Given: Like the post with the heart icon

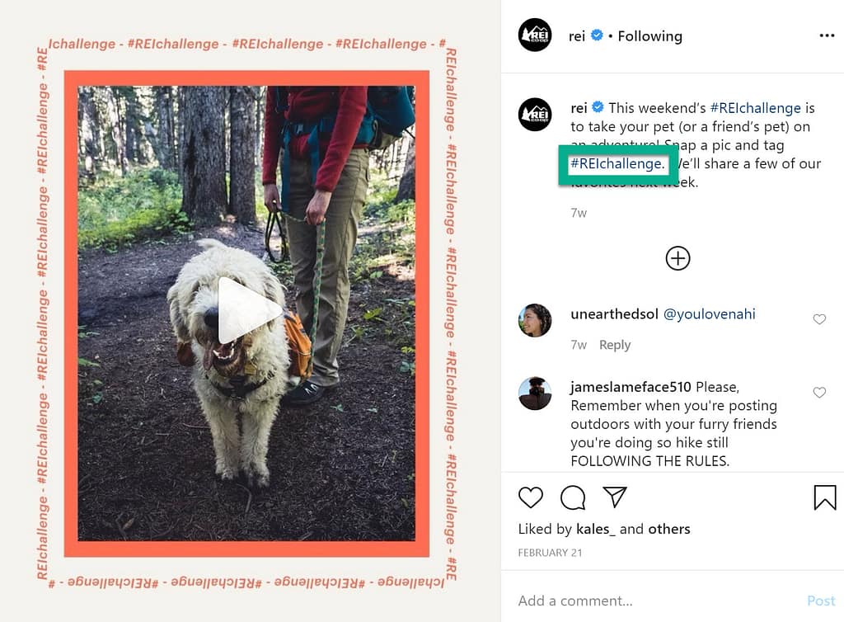Looking at the screenshot, I should coord(531,497).
